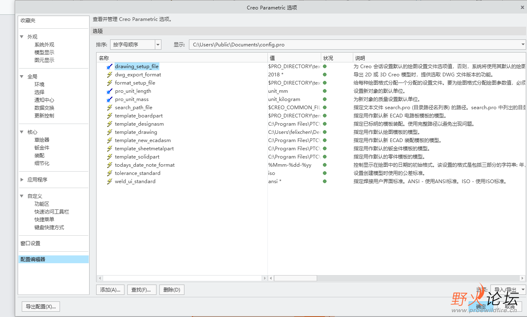This screenshot has width=527, height=317.
Task: Click the 说明 column header
Action: 439,58
